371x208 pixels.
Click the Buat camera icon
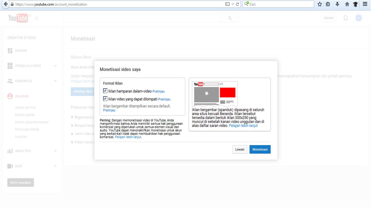pos(10,166)
